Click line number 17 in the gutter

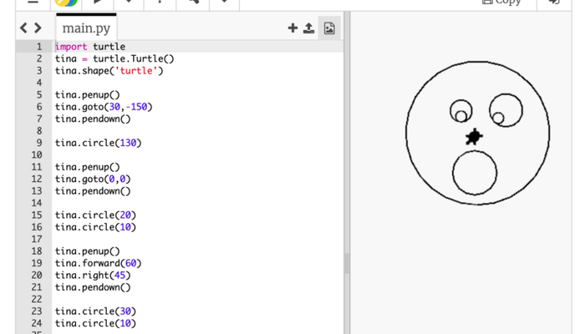pos(37,239)
